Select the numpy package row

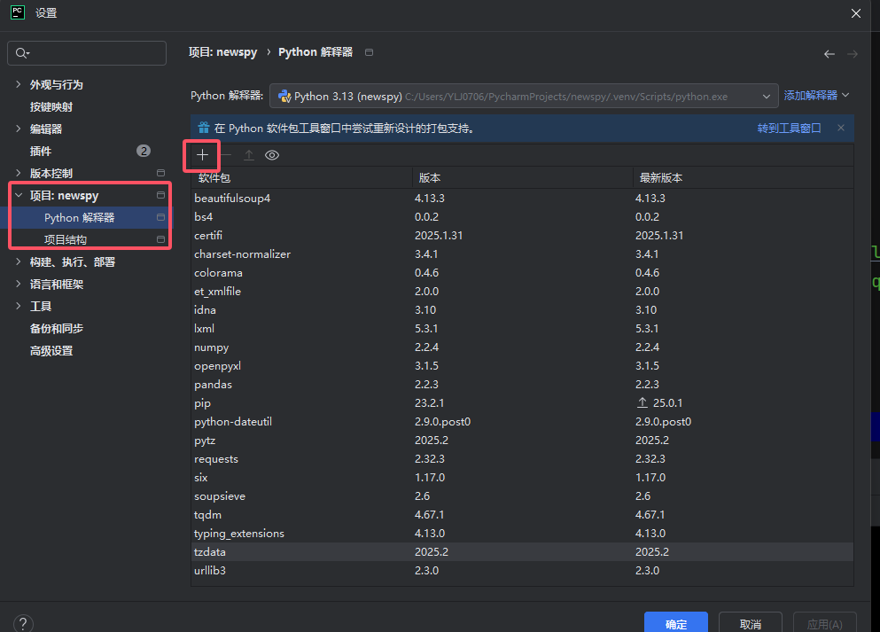tap(523, 347)
